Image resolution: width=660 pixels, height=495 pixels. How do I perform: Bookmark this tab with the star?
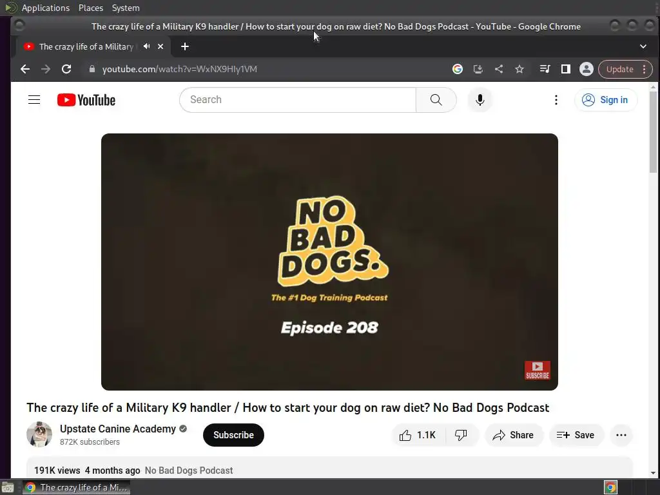coord(519,69)
